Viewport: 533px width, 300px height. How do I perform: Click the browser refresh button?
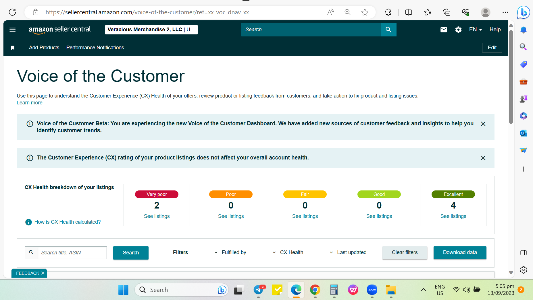(12, 12)
